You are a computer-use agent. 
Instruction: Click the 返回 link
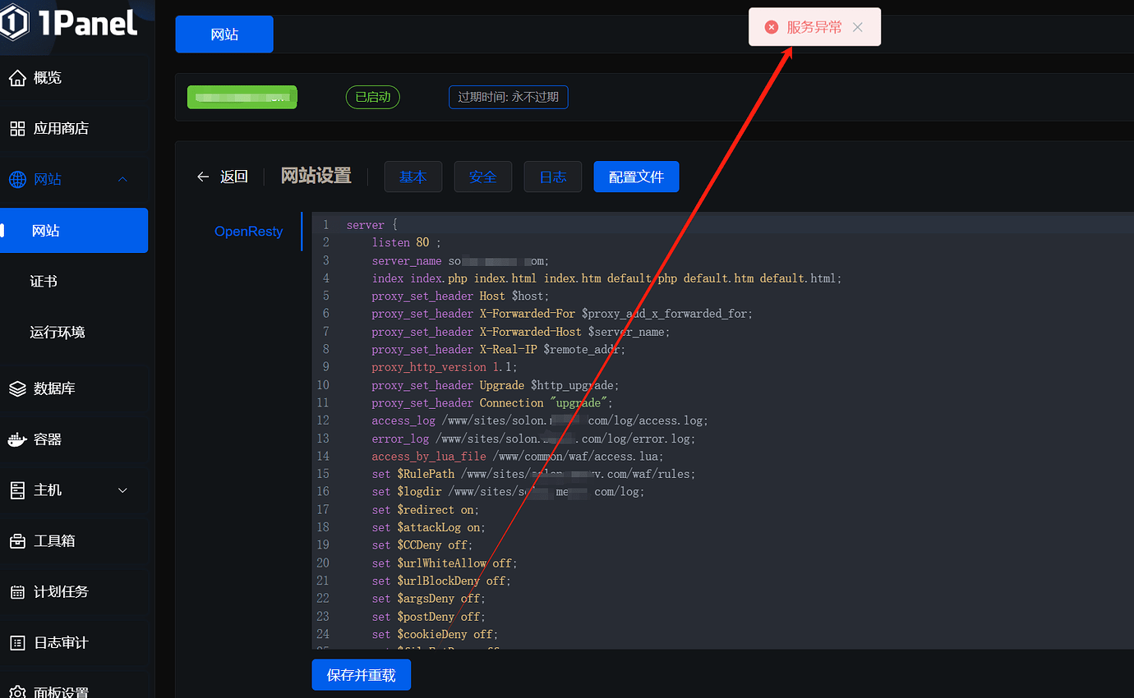point(234,177)
